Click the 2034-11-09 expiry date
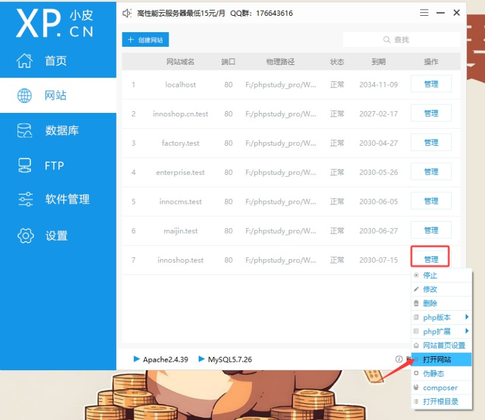Viewport: 485px width, 420px height. point(378,84)
